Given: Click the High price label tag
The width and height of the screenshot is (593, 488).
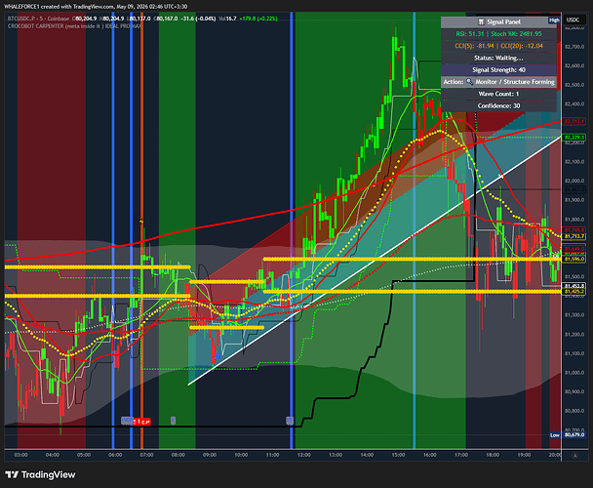Looking at the screenshot, I should click(554, 20).
